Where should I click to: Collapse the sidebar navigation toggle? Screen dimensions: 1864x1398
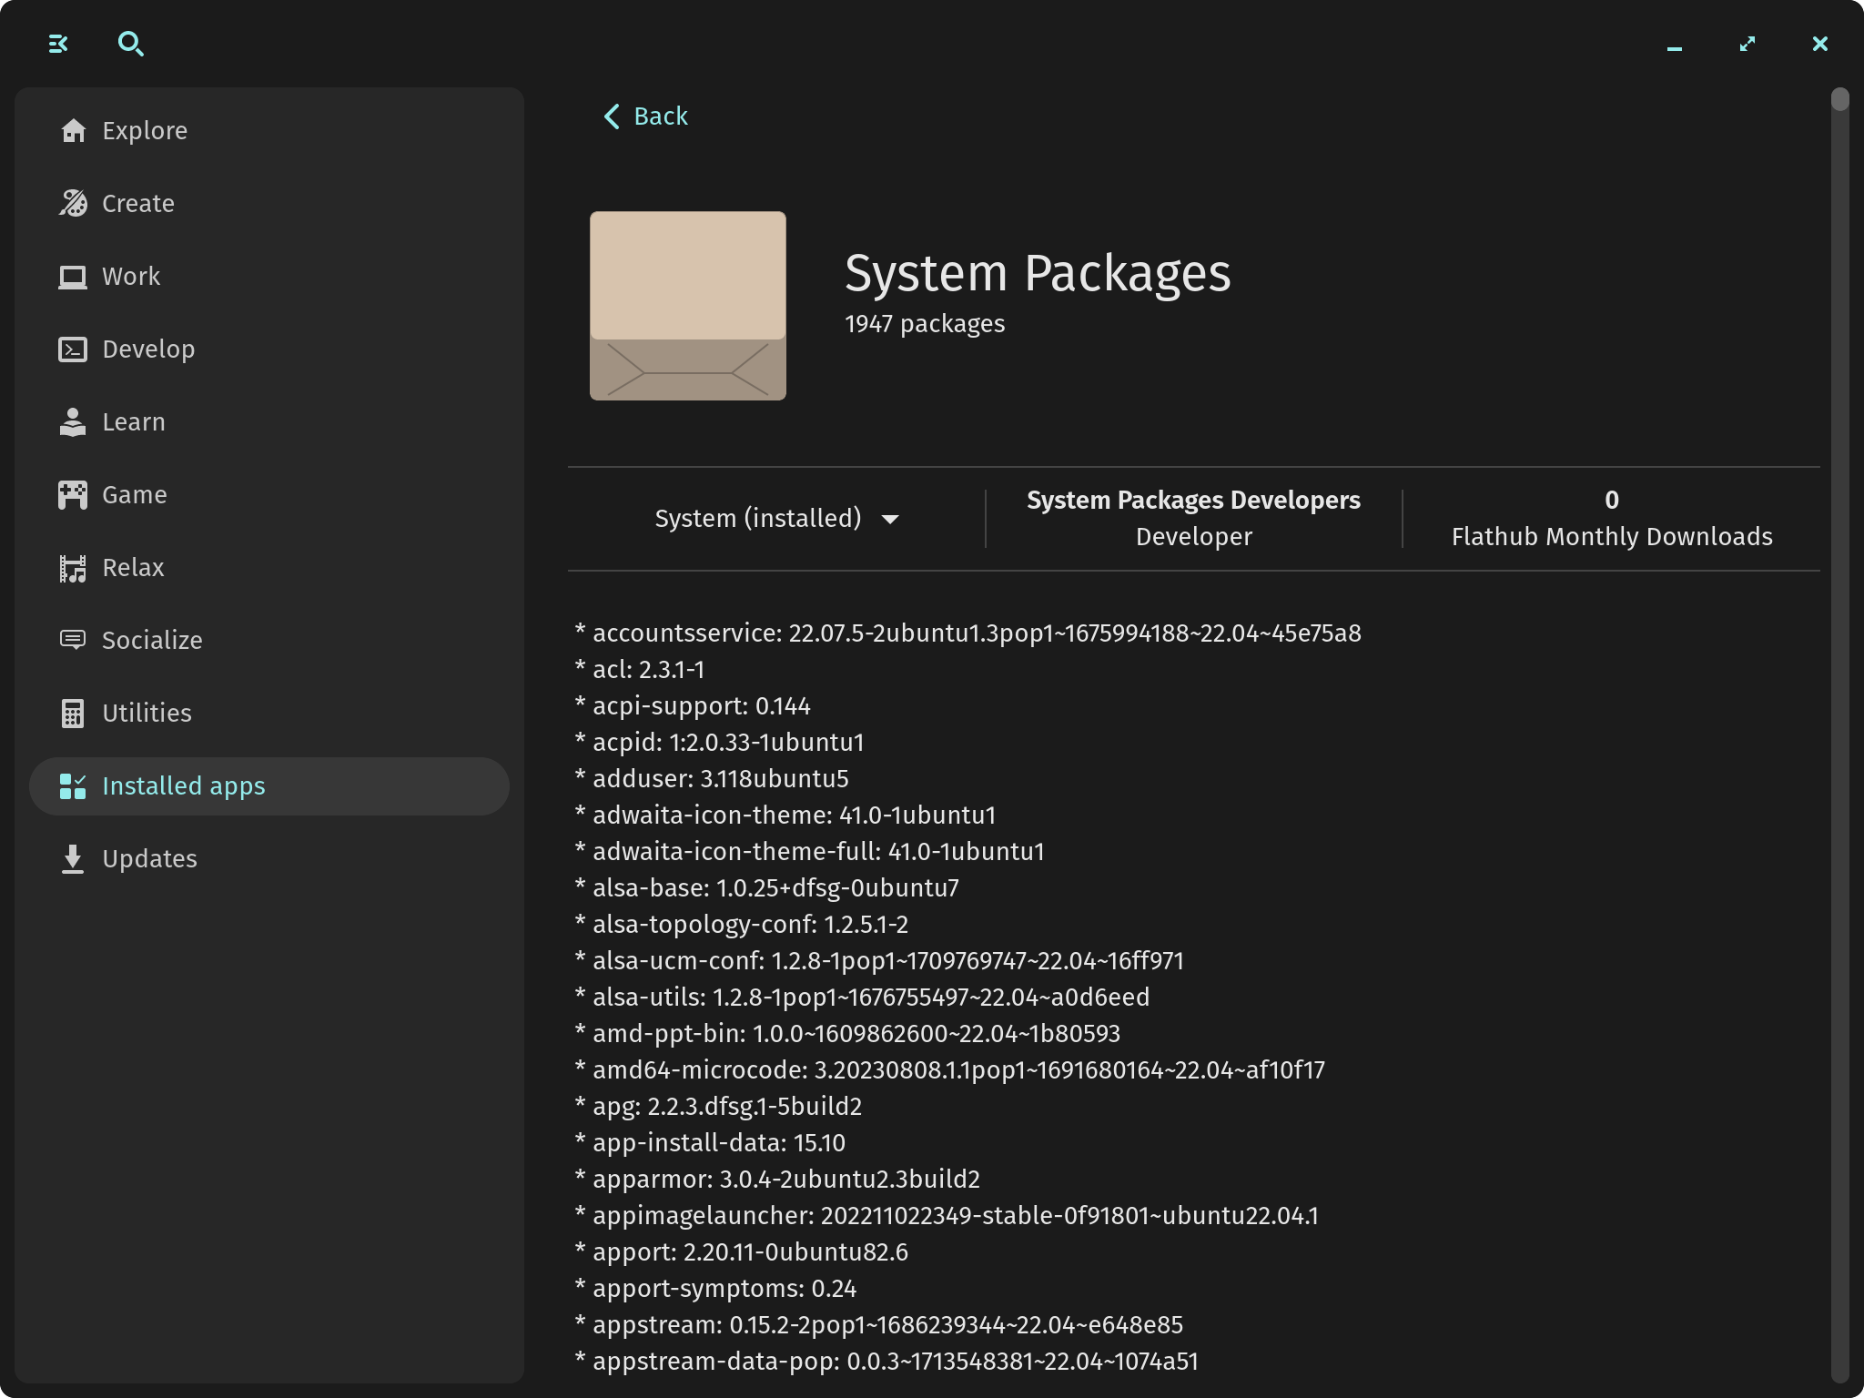click(x=58, y=44)
